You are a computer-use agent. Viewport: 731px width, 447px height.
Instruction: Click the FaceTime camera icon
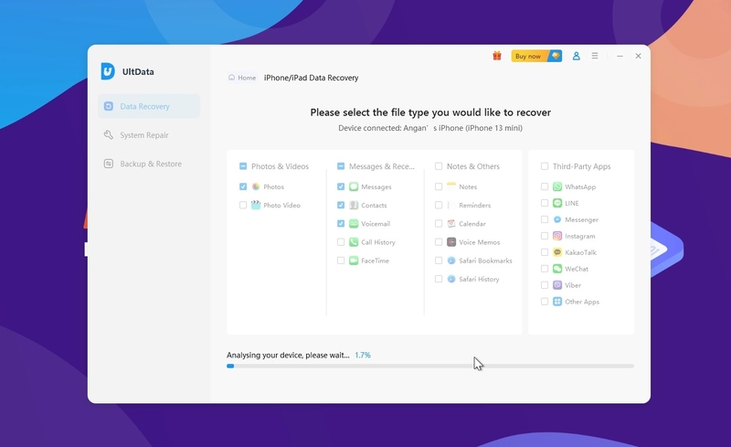[354, 261]
